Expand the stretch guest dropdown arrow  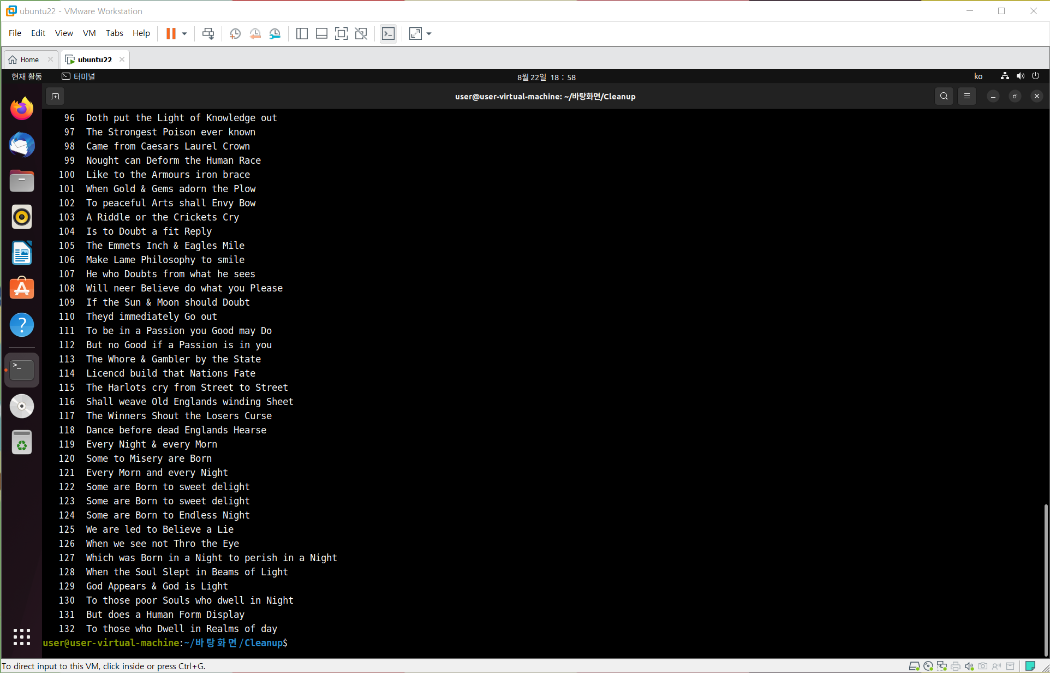point(429,34)
